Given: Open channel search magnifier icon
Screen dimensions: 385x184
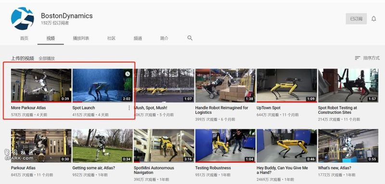Looking at the screenshot, I should (x=190, y=38).
